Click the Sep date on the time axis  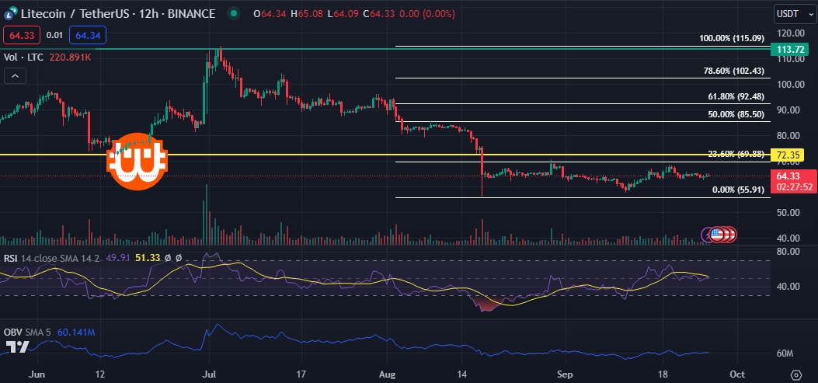[566, 374]
